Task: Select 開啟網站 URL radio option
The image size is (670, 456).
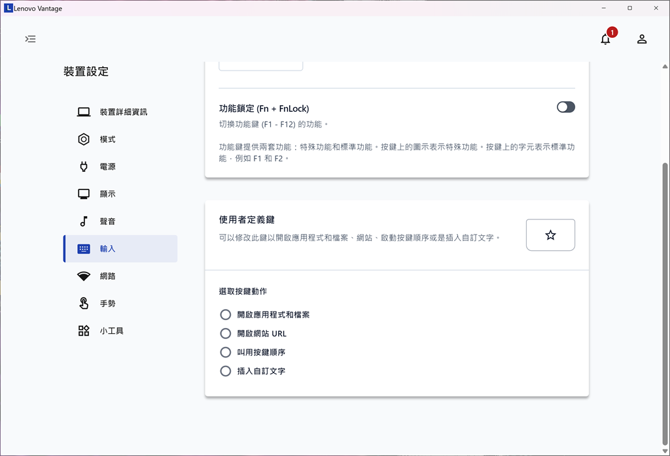Action: 226,334
